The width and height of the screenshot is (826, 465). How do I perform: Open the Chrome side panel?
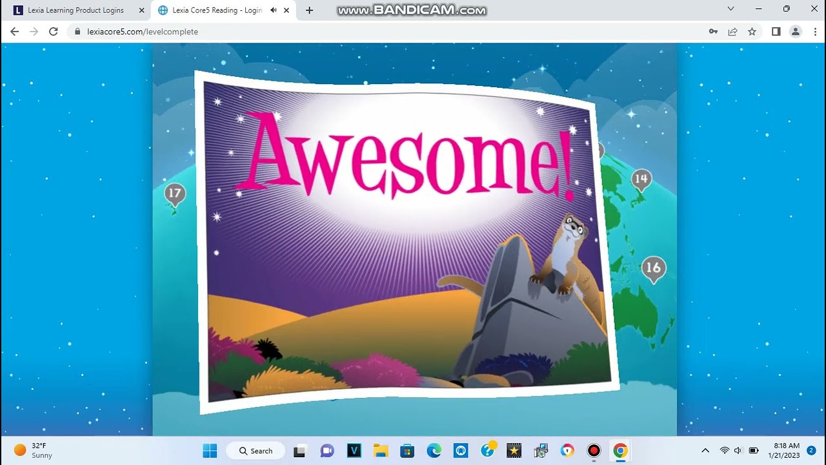coord(776,32)
